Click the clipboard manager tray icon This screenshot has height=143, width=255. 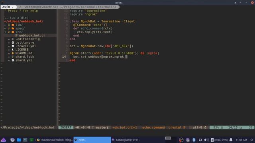click(200, 140)
